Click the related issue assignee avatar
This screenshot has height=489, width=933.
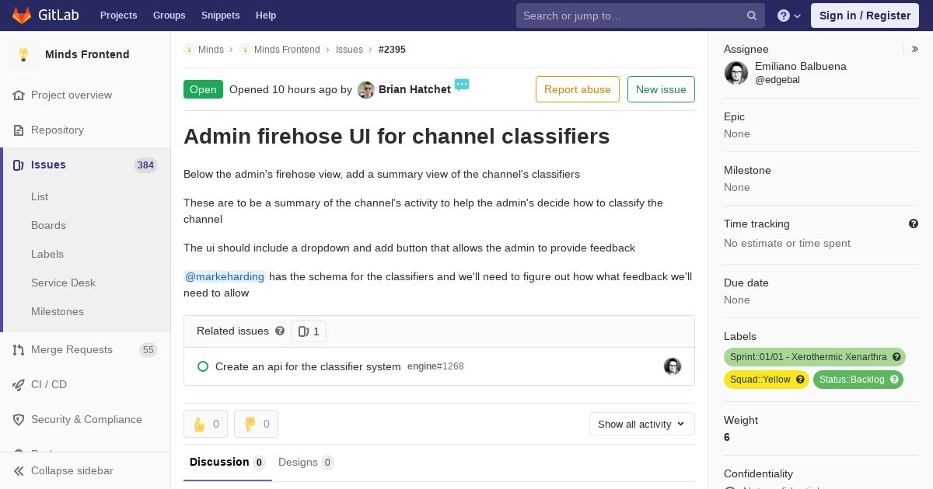[x=673, y=366]
